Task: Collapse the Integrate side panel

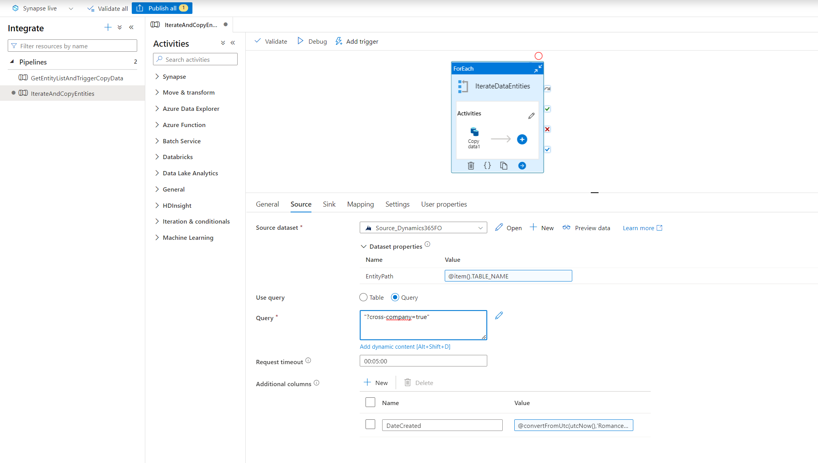Action: (131, 27)
